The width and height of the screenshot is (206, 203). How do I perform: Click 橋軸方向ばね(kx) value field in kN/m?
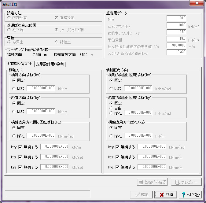pyautogui.click(x=41, y=88)
